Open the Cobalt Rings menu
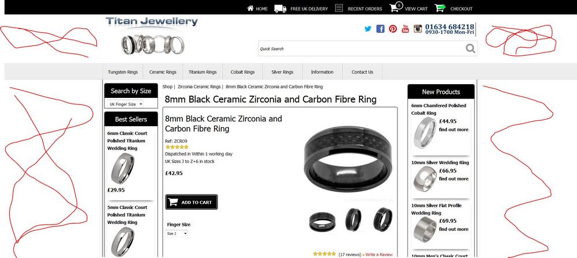 [242, 72]
